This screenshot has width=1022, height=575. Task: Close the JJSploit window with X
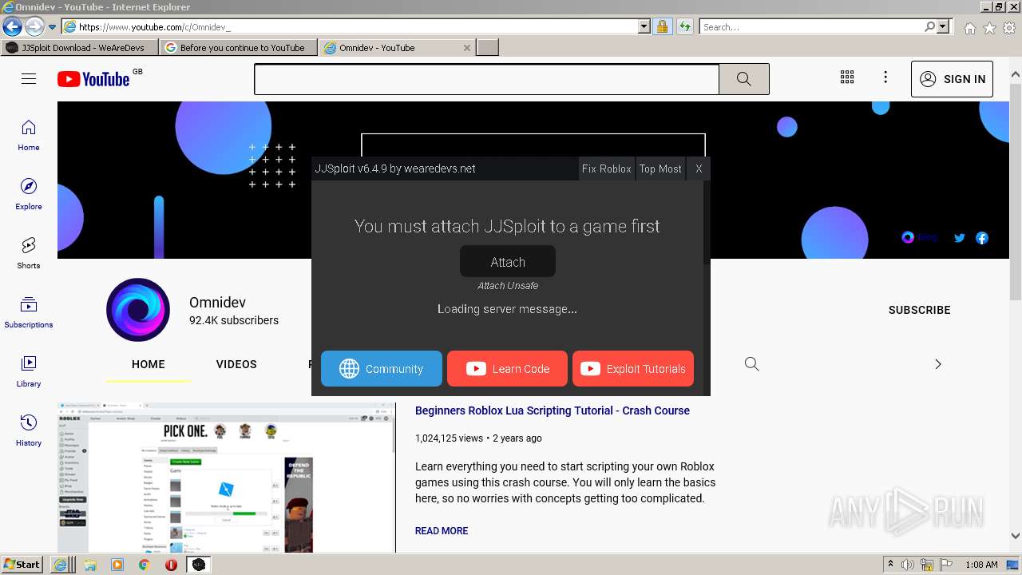[699, 169]
